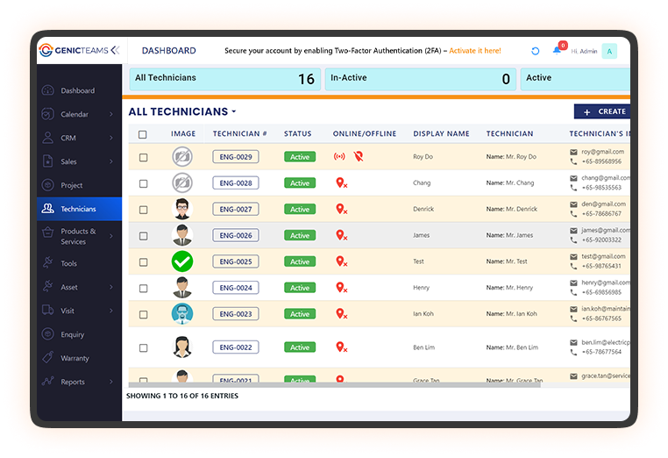Open the notifications bell

click(557, 51)
